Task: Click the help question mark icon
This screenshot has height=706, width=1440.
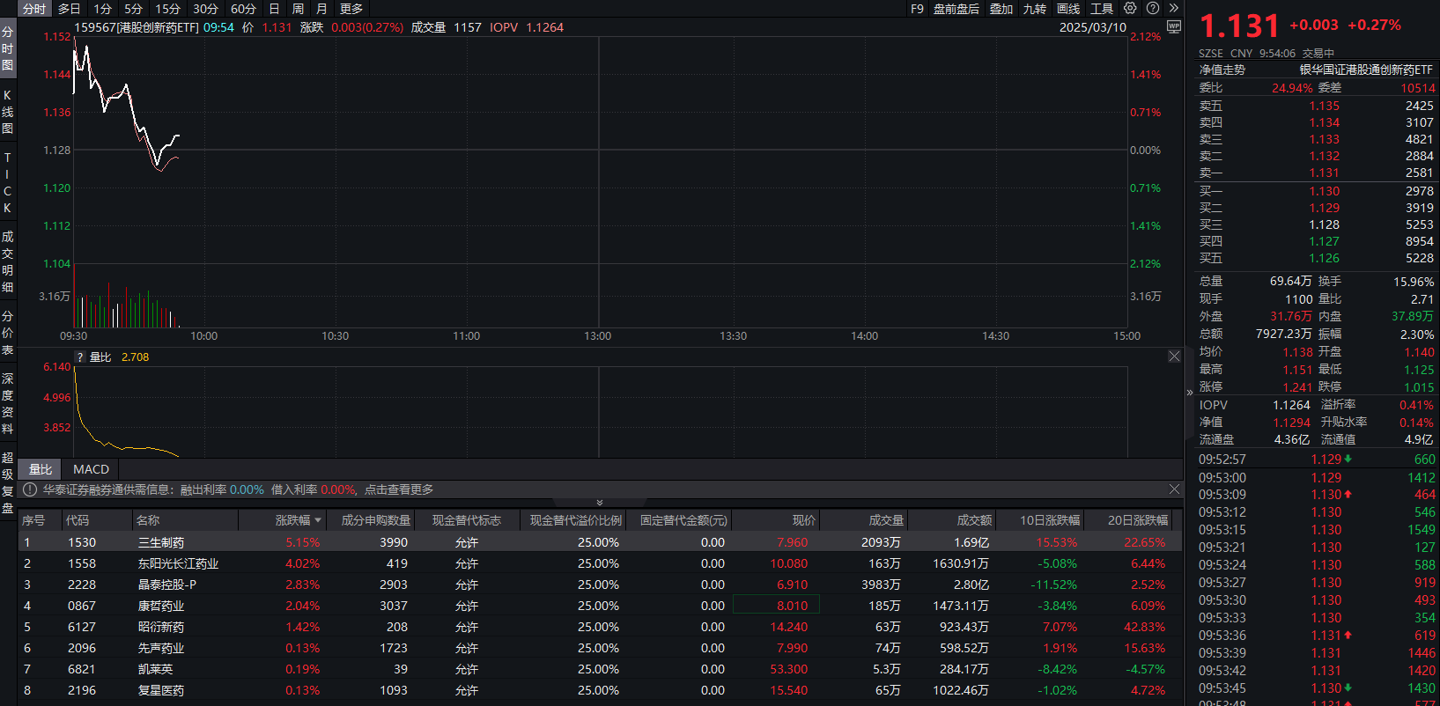Action: pos(1153,8)
